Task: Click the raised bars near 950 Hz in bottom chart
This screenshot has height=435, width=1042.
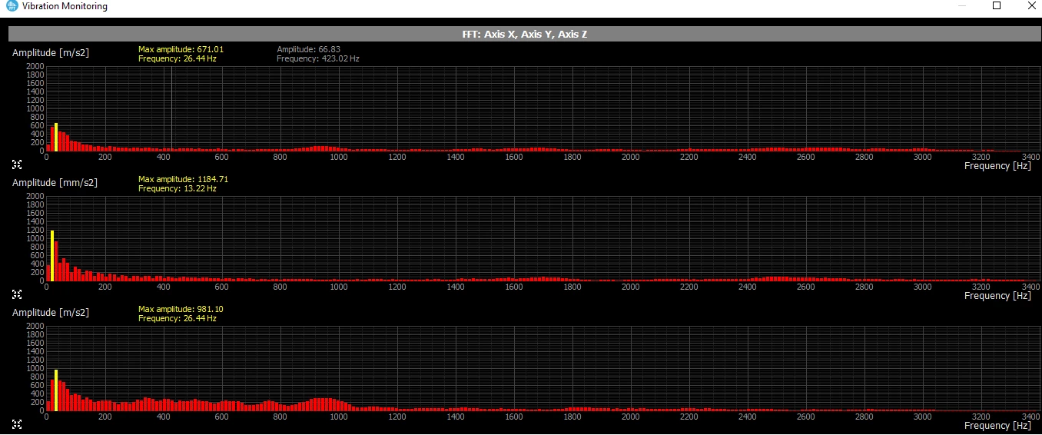Action: click(x=327, y=404)
